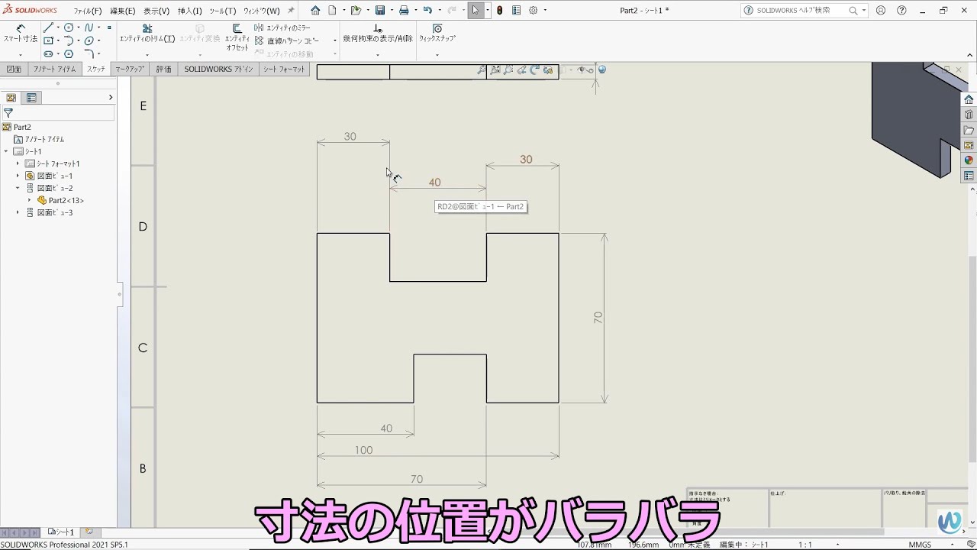This screenshot has height=550, width=977.
Task: Click the feature tree filter icon
Action: pos(8,112)
